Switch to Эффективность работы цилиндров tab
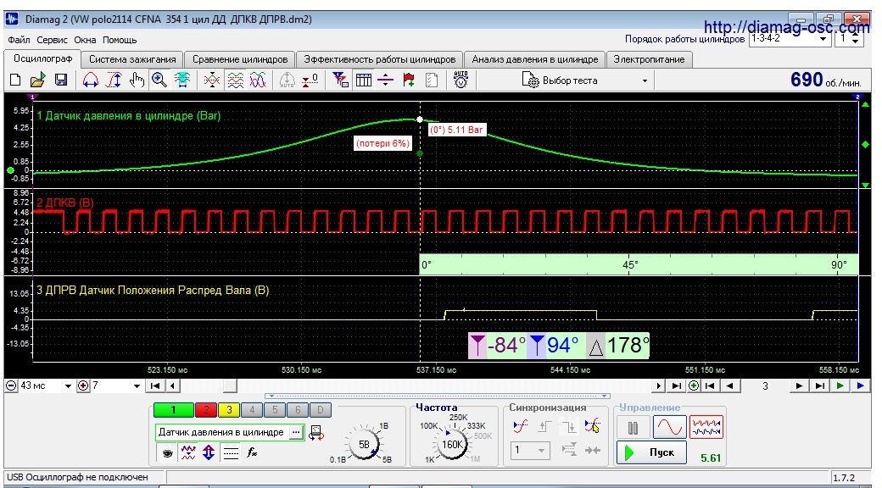This screenshot has width=882, height=488. (x=380, y=59)
